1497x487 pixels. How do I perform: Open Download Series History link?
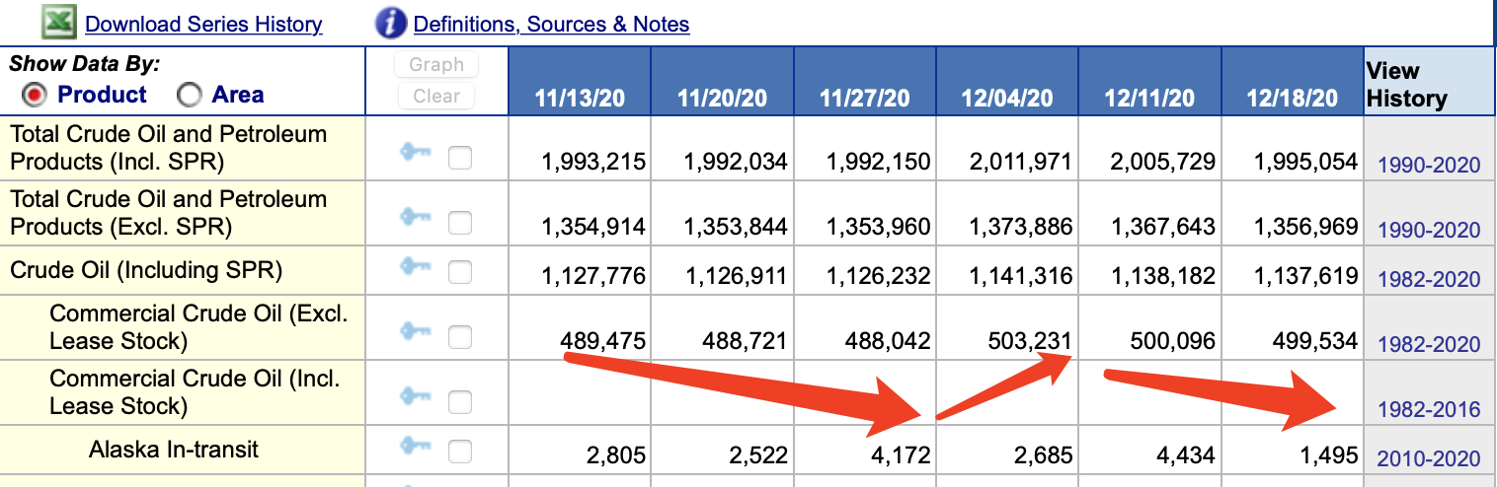(203, 24)
